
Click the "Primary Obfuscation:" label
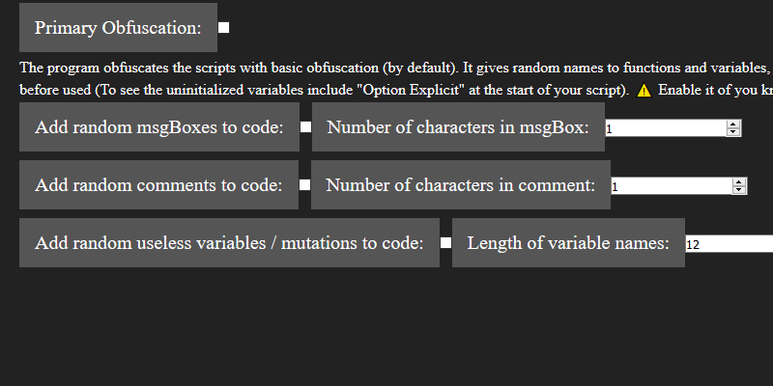pos(118,28)
